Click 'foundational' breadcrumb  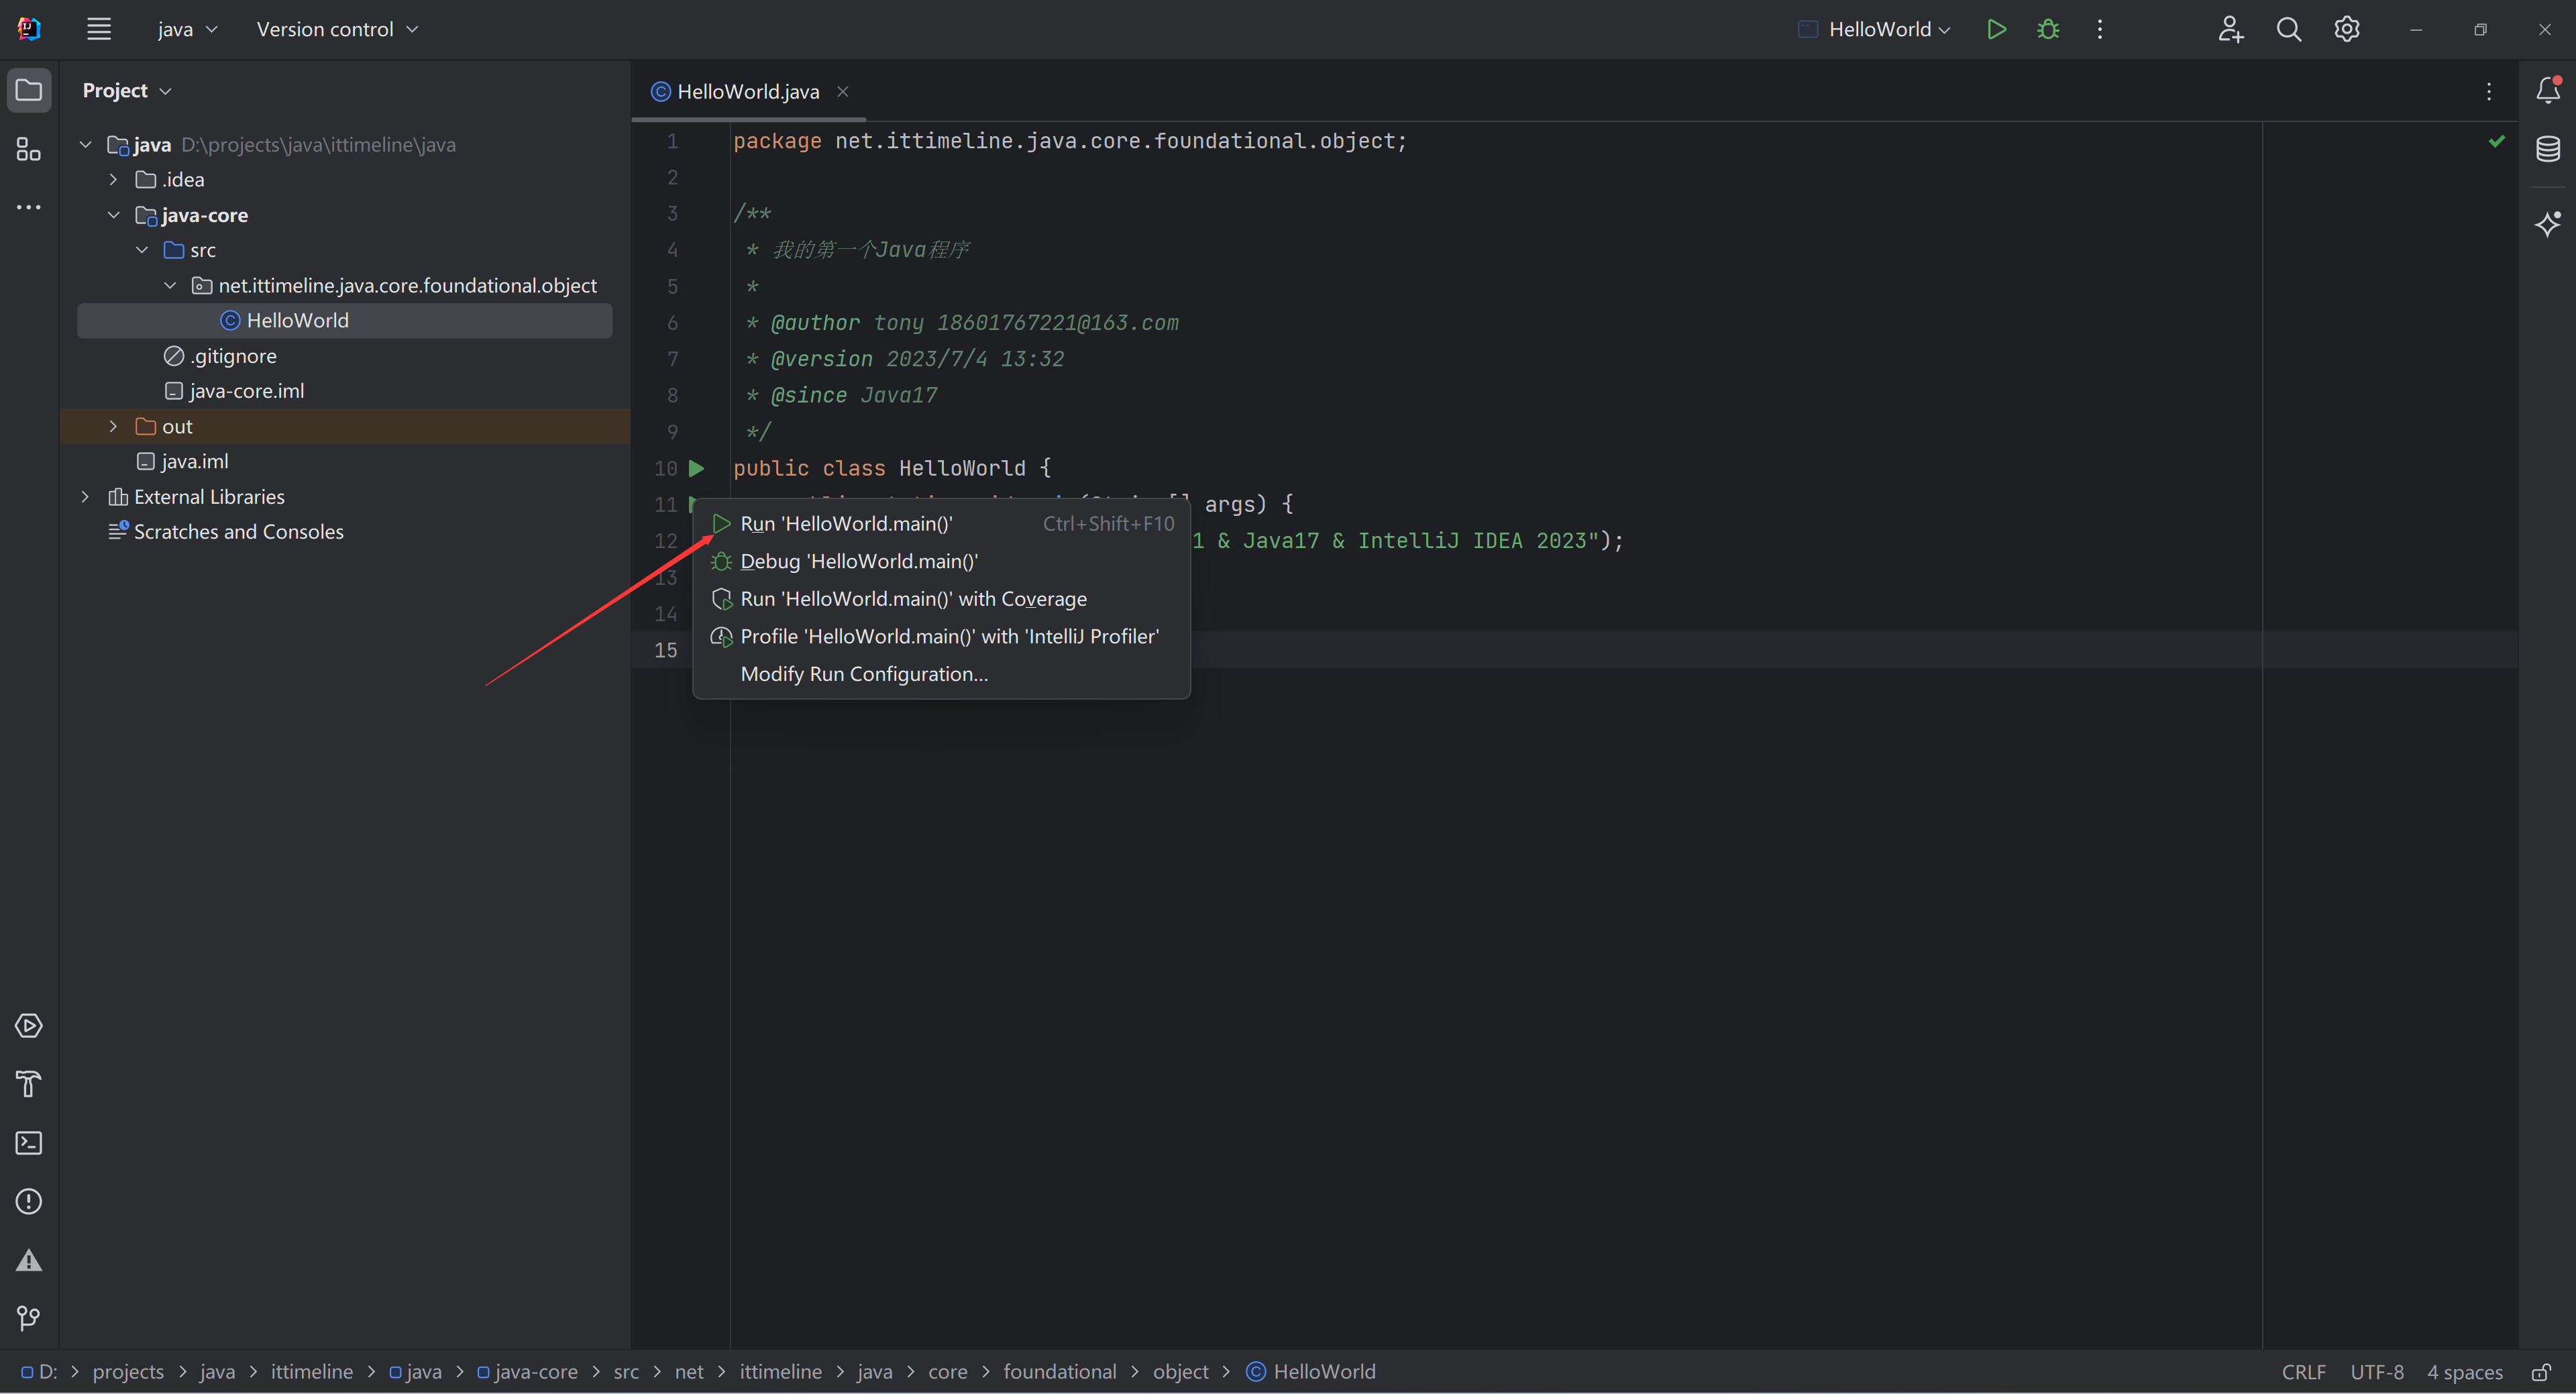1059,1372
